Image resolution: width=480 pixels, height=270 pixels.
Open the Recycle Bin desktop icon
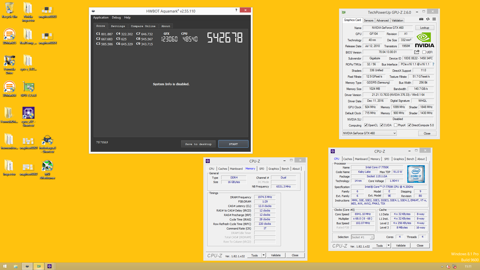pos(9,10)
